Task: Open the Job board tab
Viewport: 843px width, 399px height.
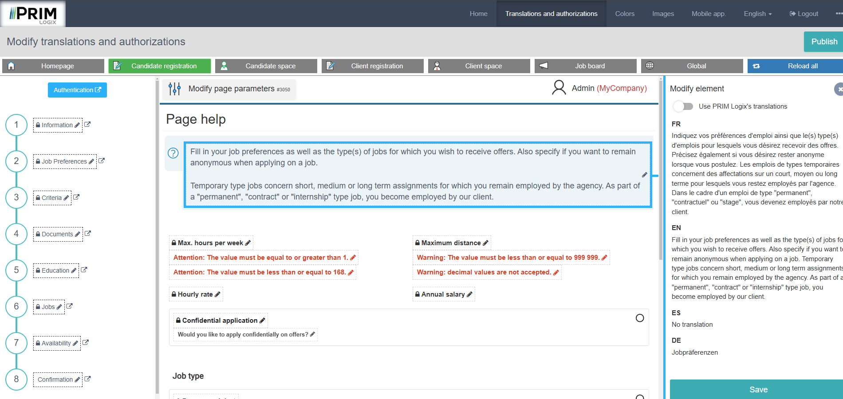Action: 586,66
